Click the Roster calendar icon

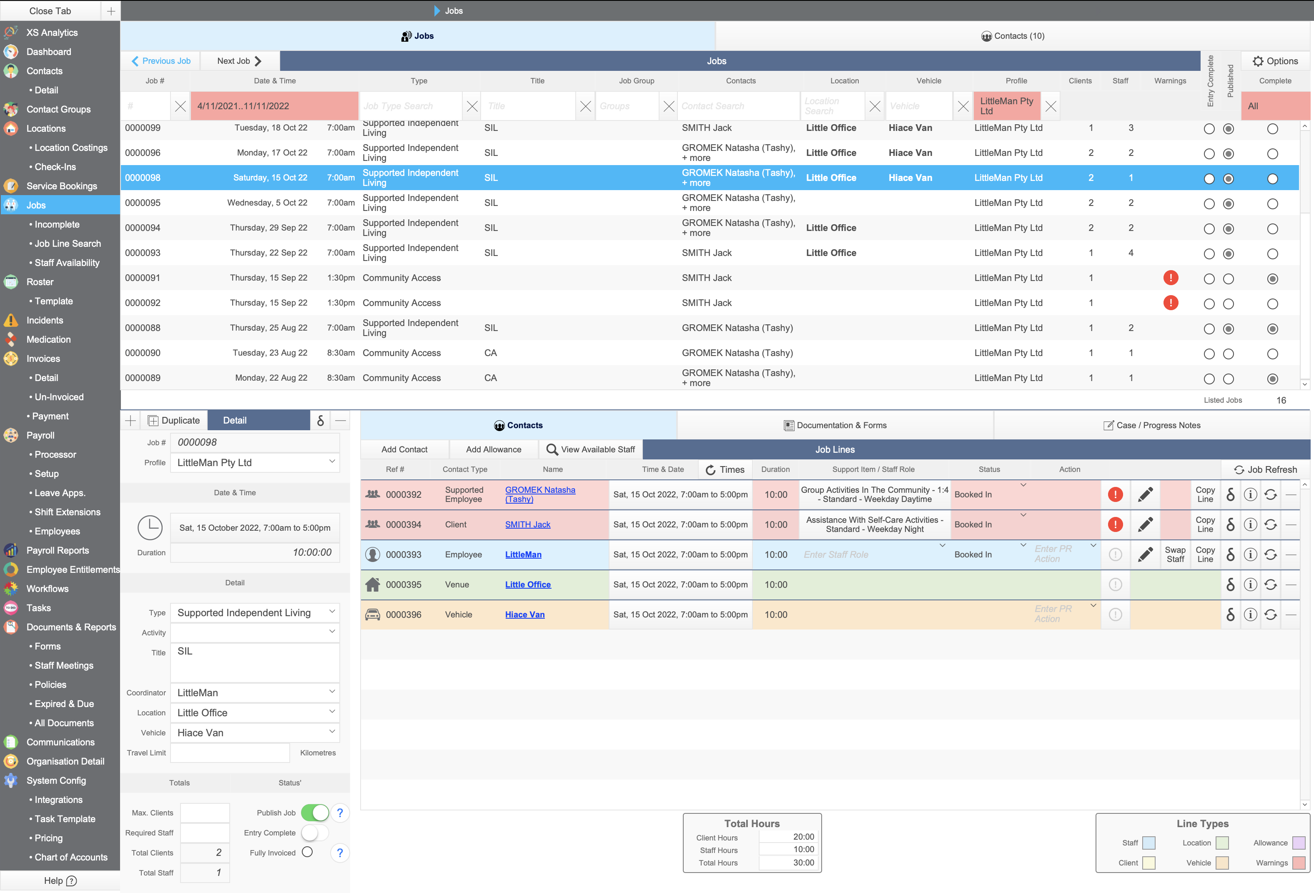(x=11, y=282)
